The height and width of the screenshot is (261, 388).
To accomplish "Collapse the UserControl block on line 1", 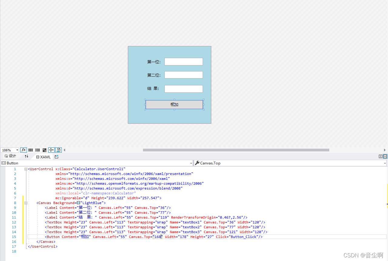I will pyautogui.click(x=26, y=169).
